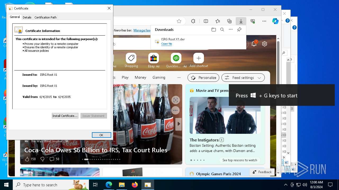Open the Certificate taskbar item
Image resolution: width=339 pixels, height=190 pixels.
tap(148, 185)
